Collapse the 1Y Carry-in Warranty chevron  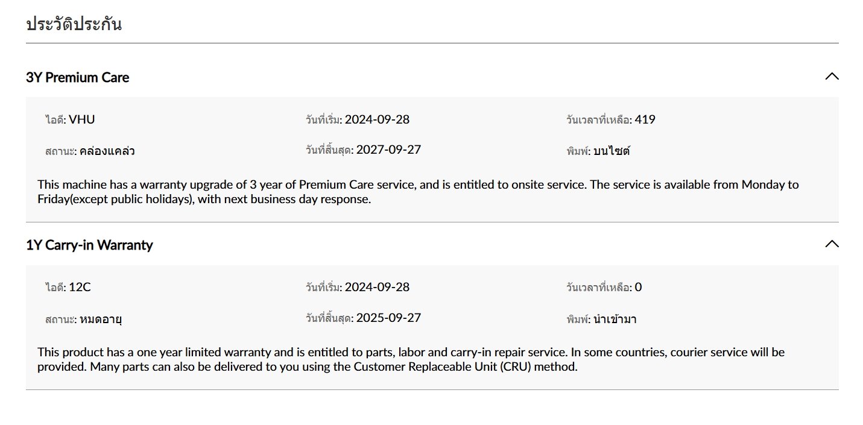832,244
